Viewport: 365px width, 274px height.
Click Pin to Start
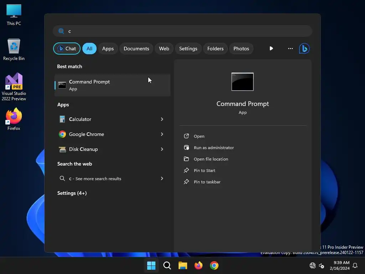tap(204, 171)
